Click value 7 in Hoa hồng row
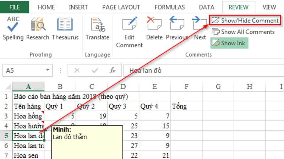Image resolution: width=284 pixels, height=159 pixels. [155, 116]
